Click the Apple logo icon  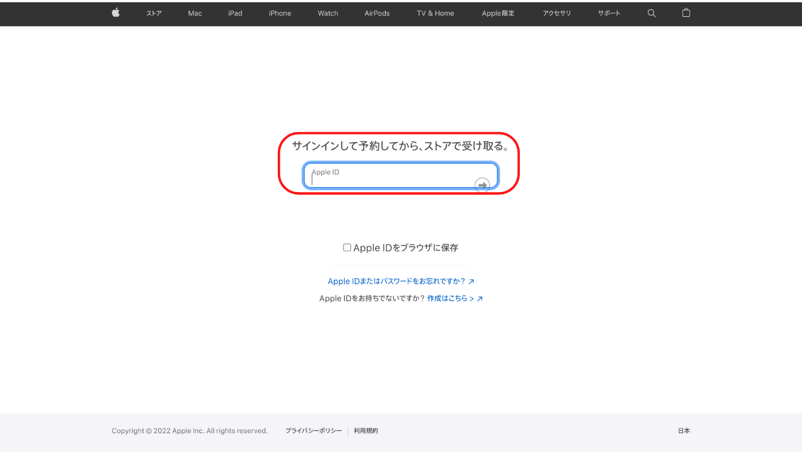116,13
